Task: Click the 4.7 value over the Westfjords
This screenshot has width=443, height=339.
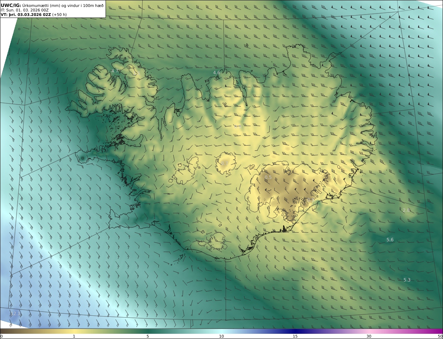Action: 115,71
